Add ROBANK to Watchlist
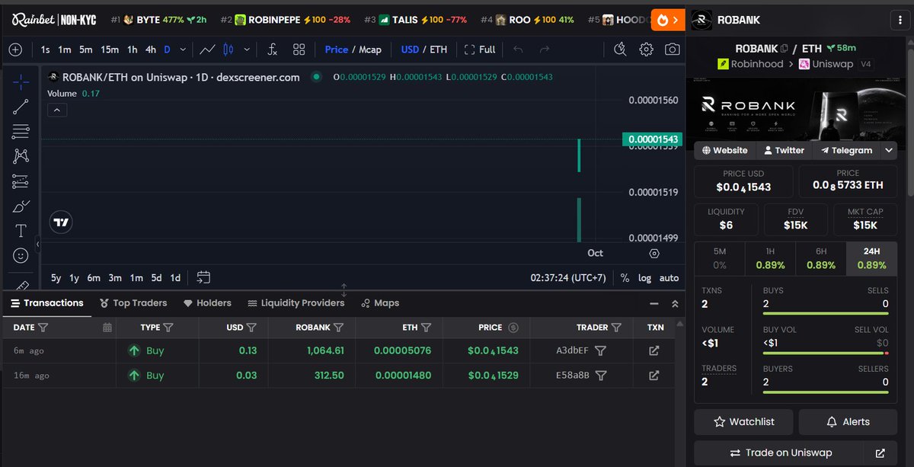 [x=743, y=422]
